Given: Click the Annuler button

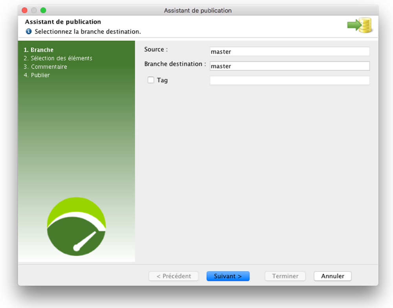Looking at the screenshot, I should [332, 276].
